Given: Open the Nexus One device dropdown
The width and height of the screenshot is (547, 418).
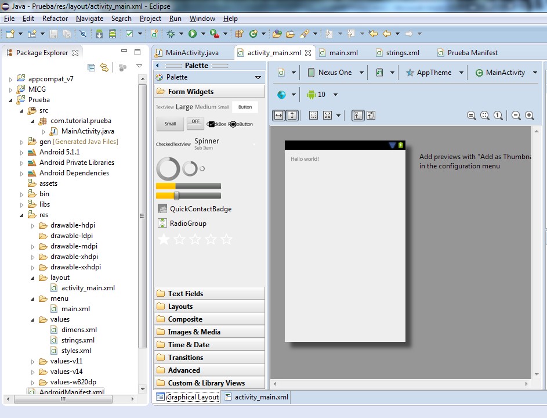Looking at the screenshot, I should (362, 73).
